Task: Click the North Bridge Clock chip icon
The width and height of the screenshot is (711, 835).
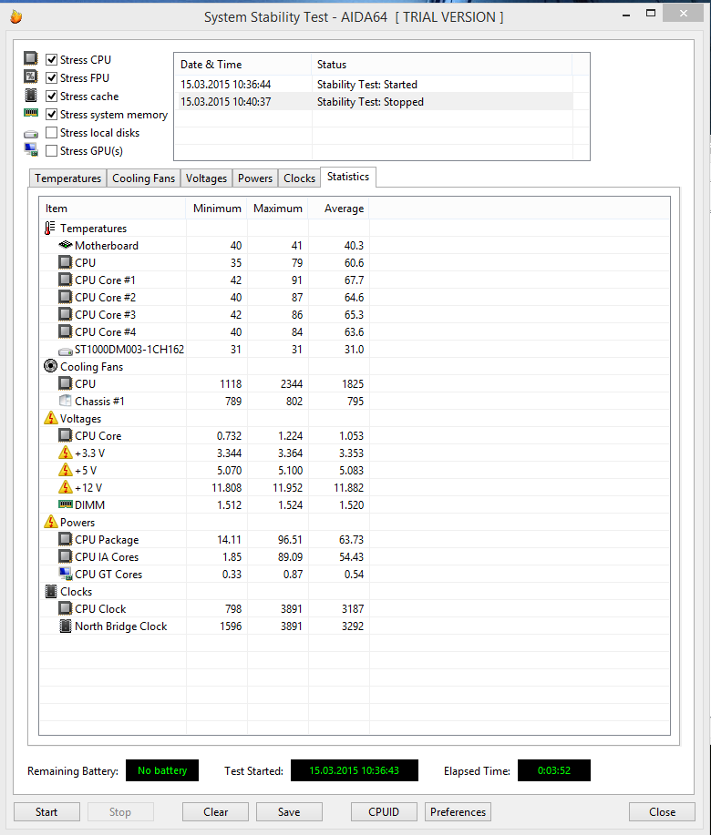Action: click(65, 626)
